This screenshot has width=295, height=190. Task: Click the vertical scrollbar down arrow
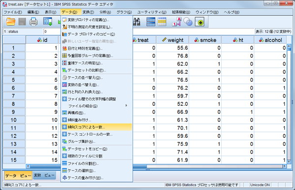289,162
